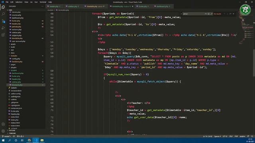Expand the plugins folder
Screen dimensions: 255x143
pos(14,68)
